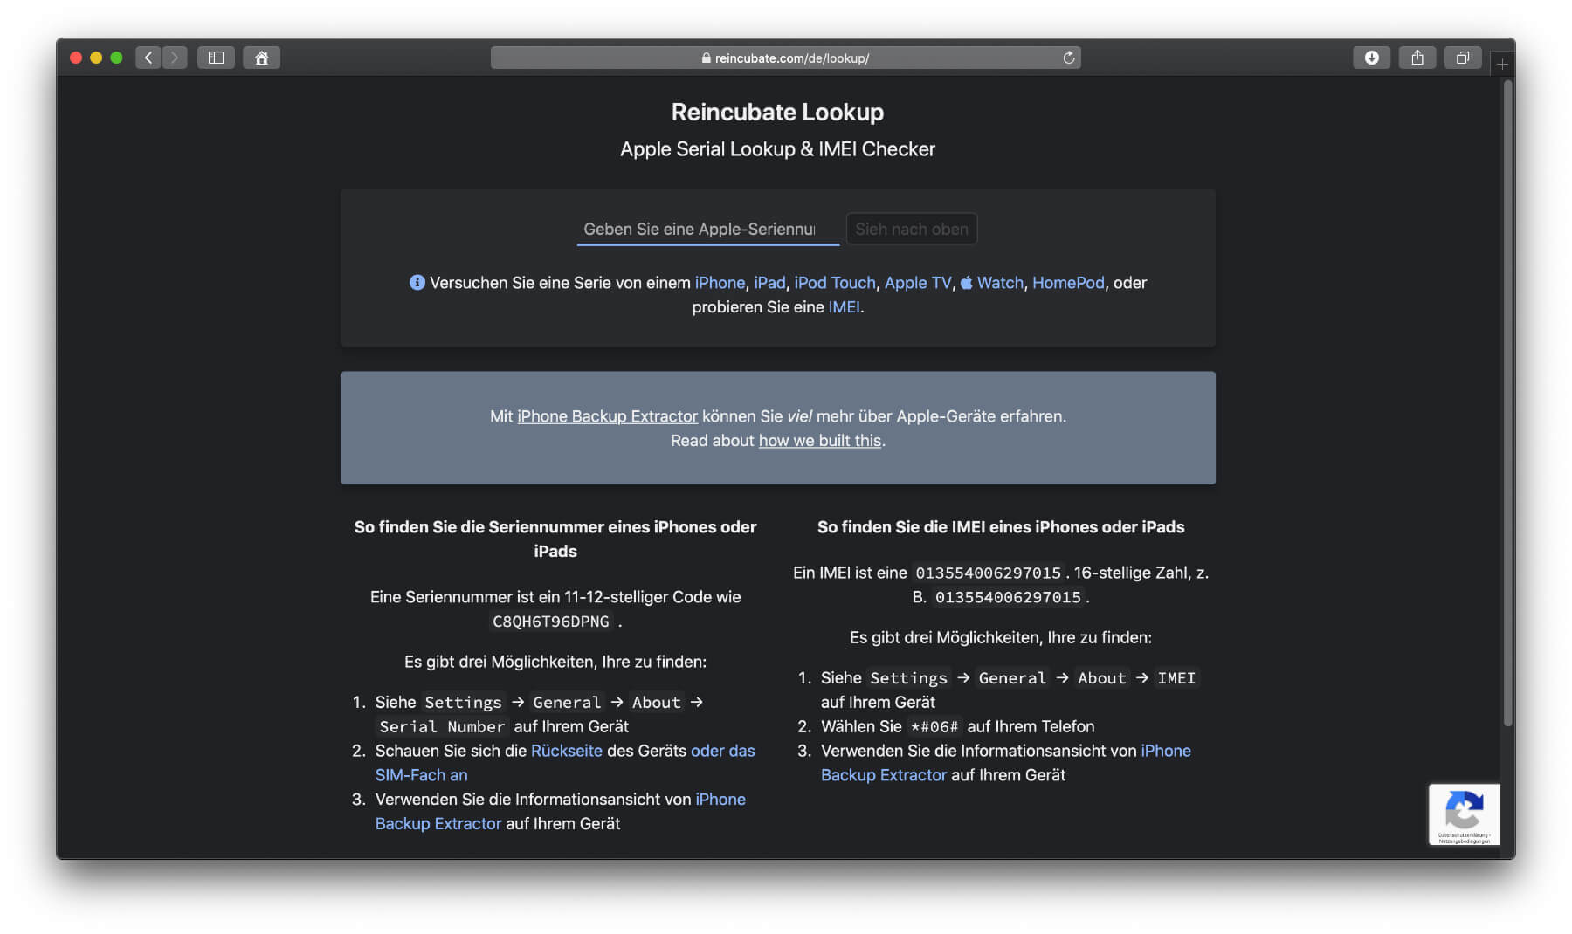Viewport: 1572px width, 934px height.
Task: Click the Safari forward arrow button
Action: [x=175, y=58]
